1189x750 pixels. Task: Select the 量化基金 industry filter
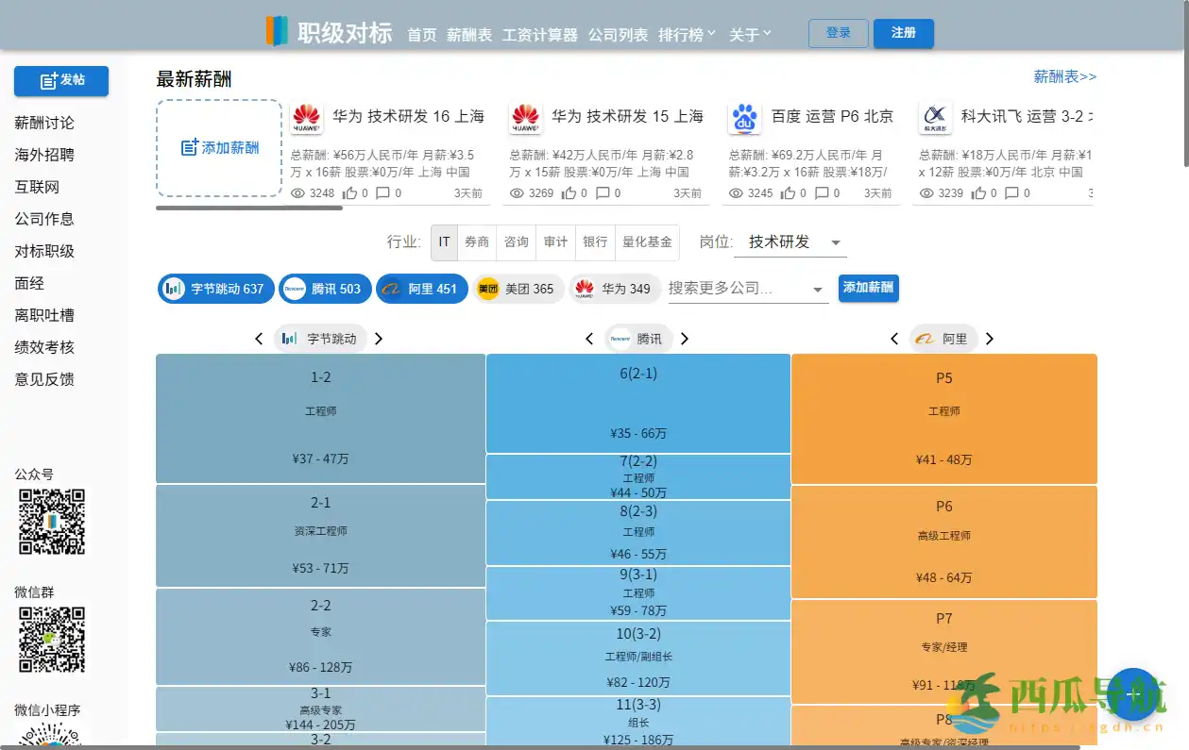647,242
